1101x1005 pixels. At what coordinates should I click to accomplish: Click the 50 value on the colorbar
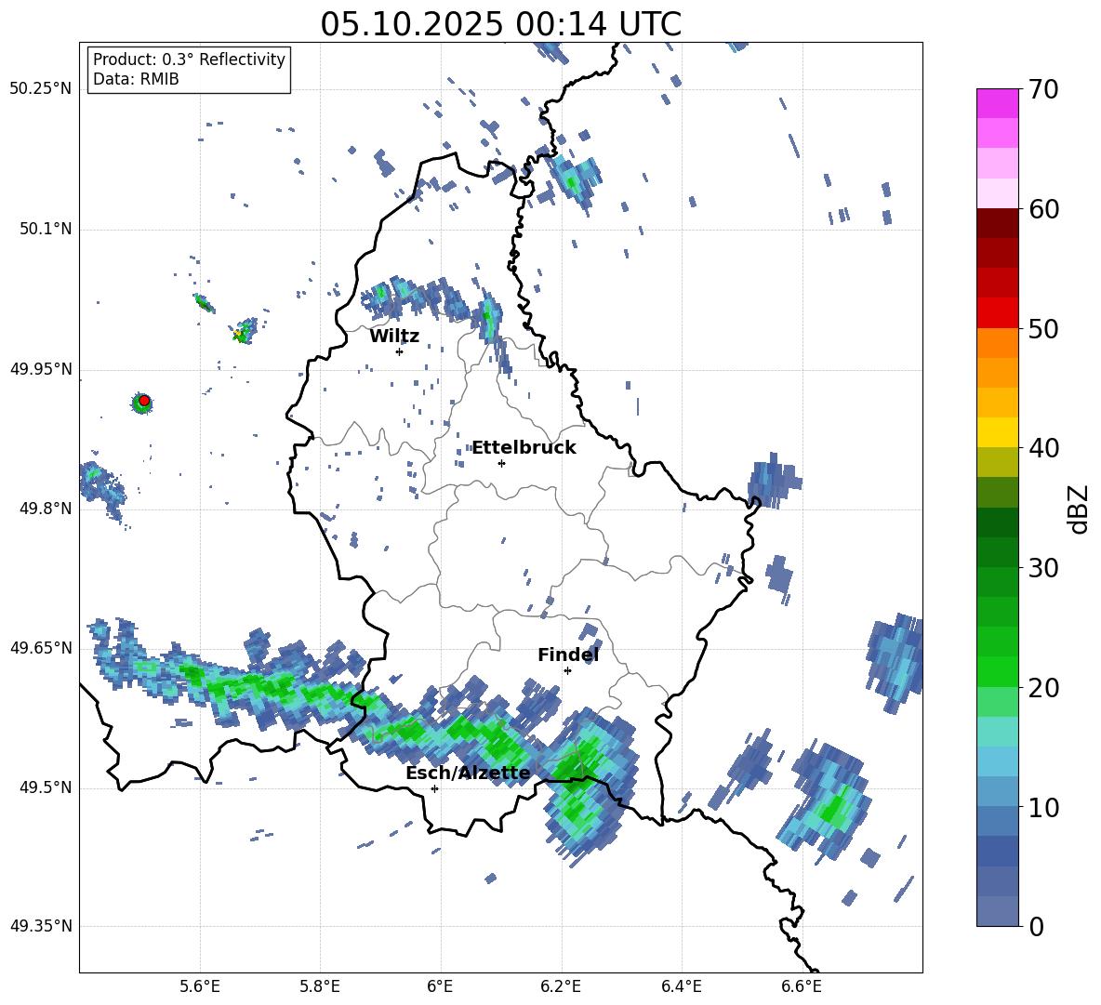(x=1043, y=328)
